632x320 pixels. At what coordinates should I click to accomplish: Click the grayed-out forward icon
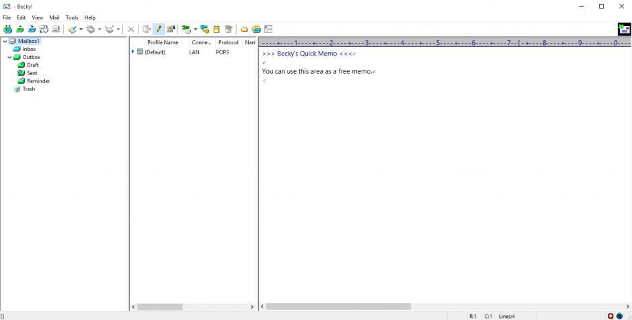(x=110, y=29)
